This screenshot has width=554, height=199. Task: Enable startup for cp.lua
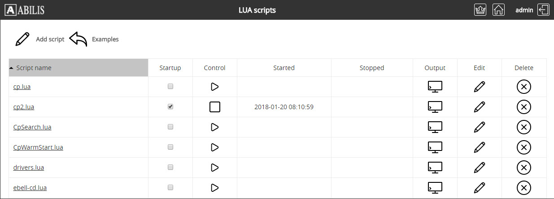(170, 86)
